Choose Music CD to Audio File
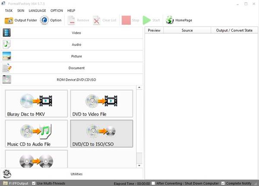This screenshot has height=186, width=259. [36, 134]
